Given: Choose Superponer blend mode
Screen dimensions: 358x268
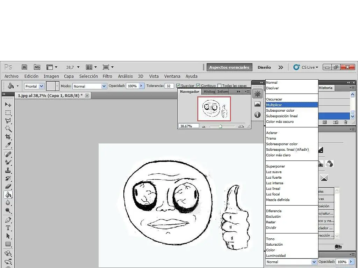Looking at the screenshot, I should [x=292, y=166].
